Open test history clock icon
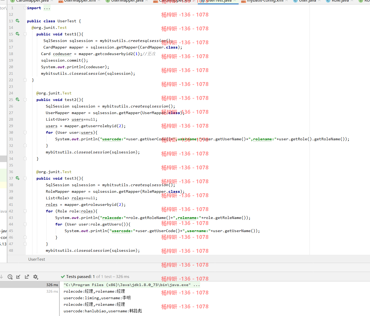 click(10, 277)
